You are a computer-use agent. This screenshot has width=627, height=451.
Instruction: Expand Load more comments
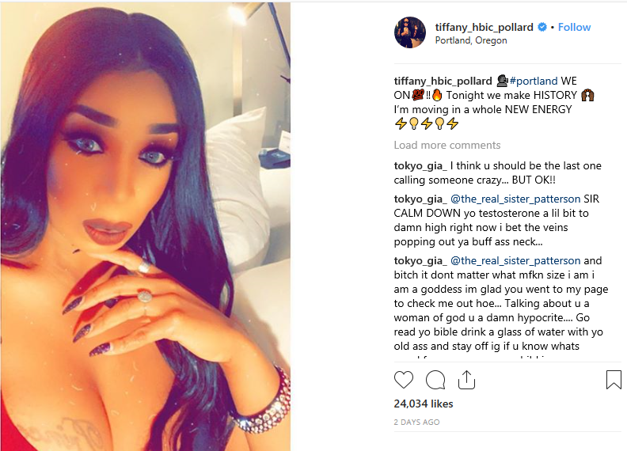tap(447, 145)
